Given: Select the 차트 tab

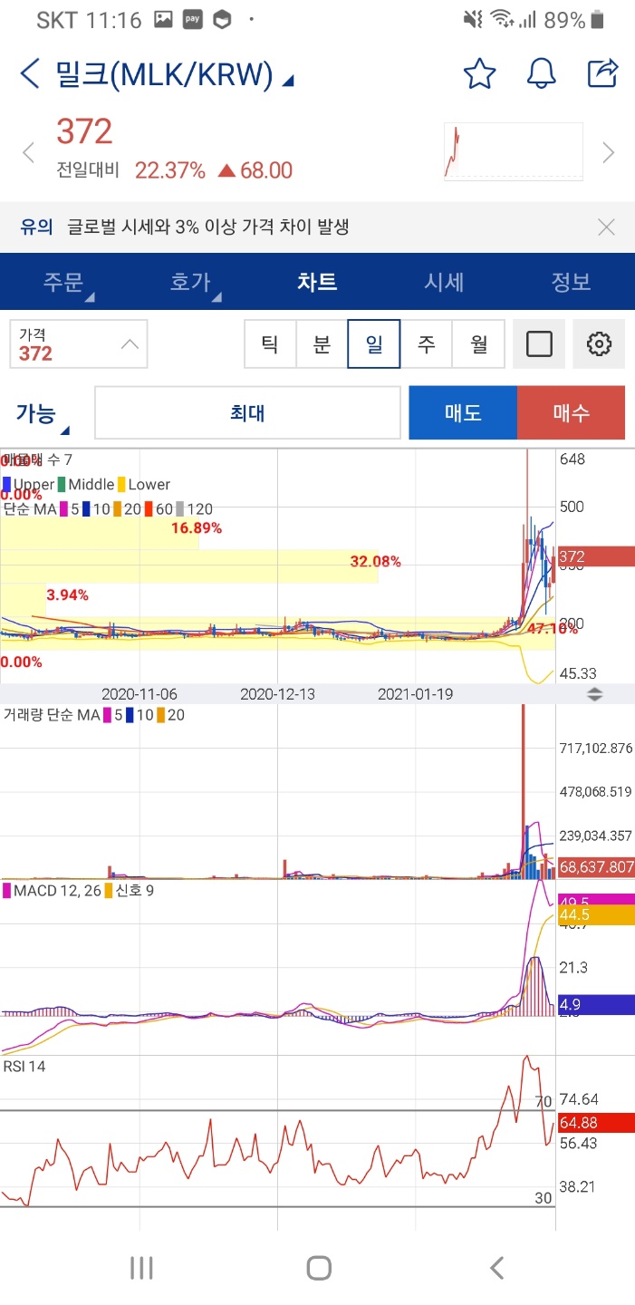Looking at the screenshot, I should pos(317,282).
